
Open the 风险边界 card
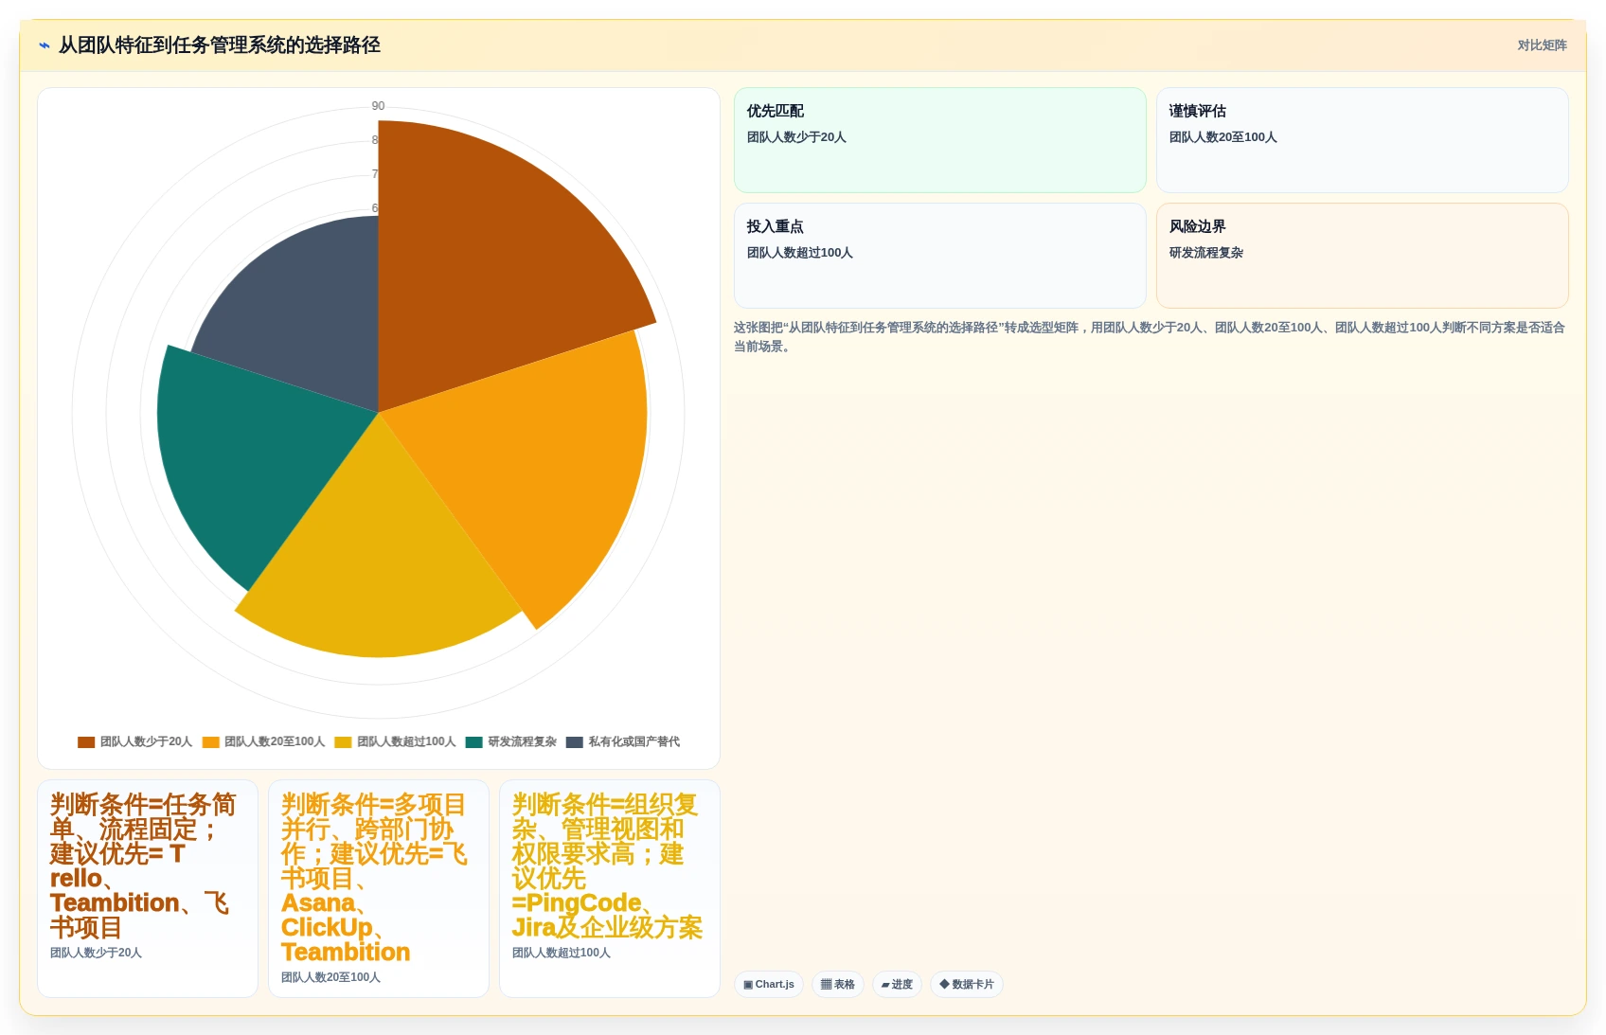pos(1363,256)
